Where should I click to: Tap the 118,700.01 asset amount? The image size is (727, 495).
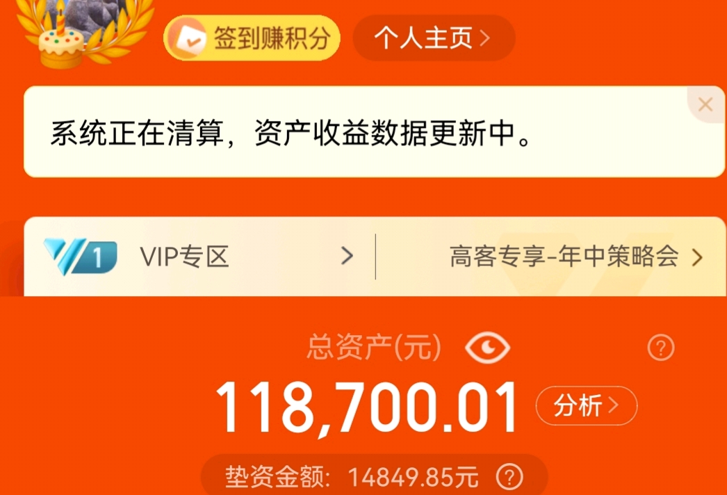click(x=366, y=408)
